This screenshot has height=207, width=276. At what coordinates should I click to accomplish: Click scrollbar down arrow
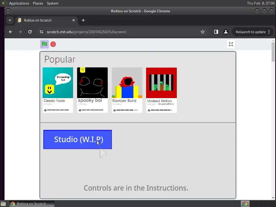[x=273, y=198]
